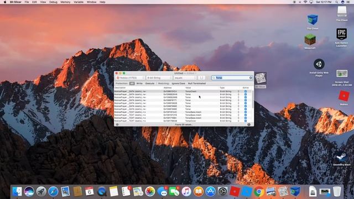Image resolution: width=354 pixels, height=199 pixels.
Task: Open System Preferences from the Dock
Action: [222, 191]
